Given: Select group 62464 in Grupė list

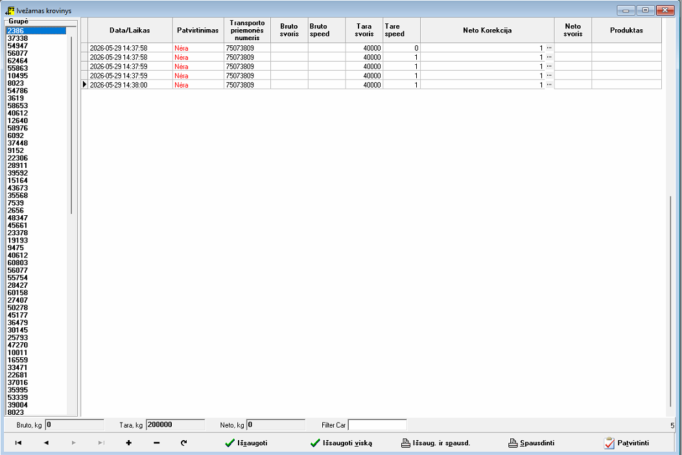Looking at the screenshot, I should point(36,61).
